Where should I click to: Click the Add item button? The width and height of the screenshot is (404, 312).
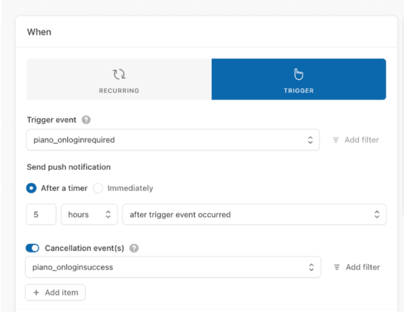point(56,293)
